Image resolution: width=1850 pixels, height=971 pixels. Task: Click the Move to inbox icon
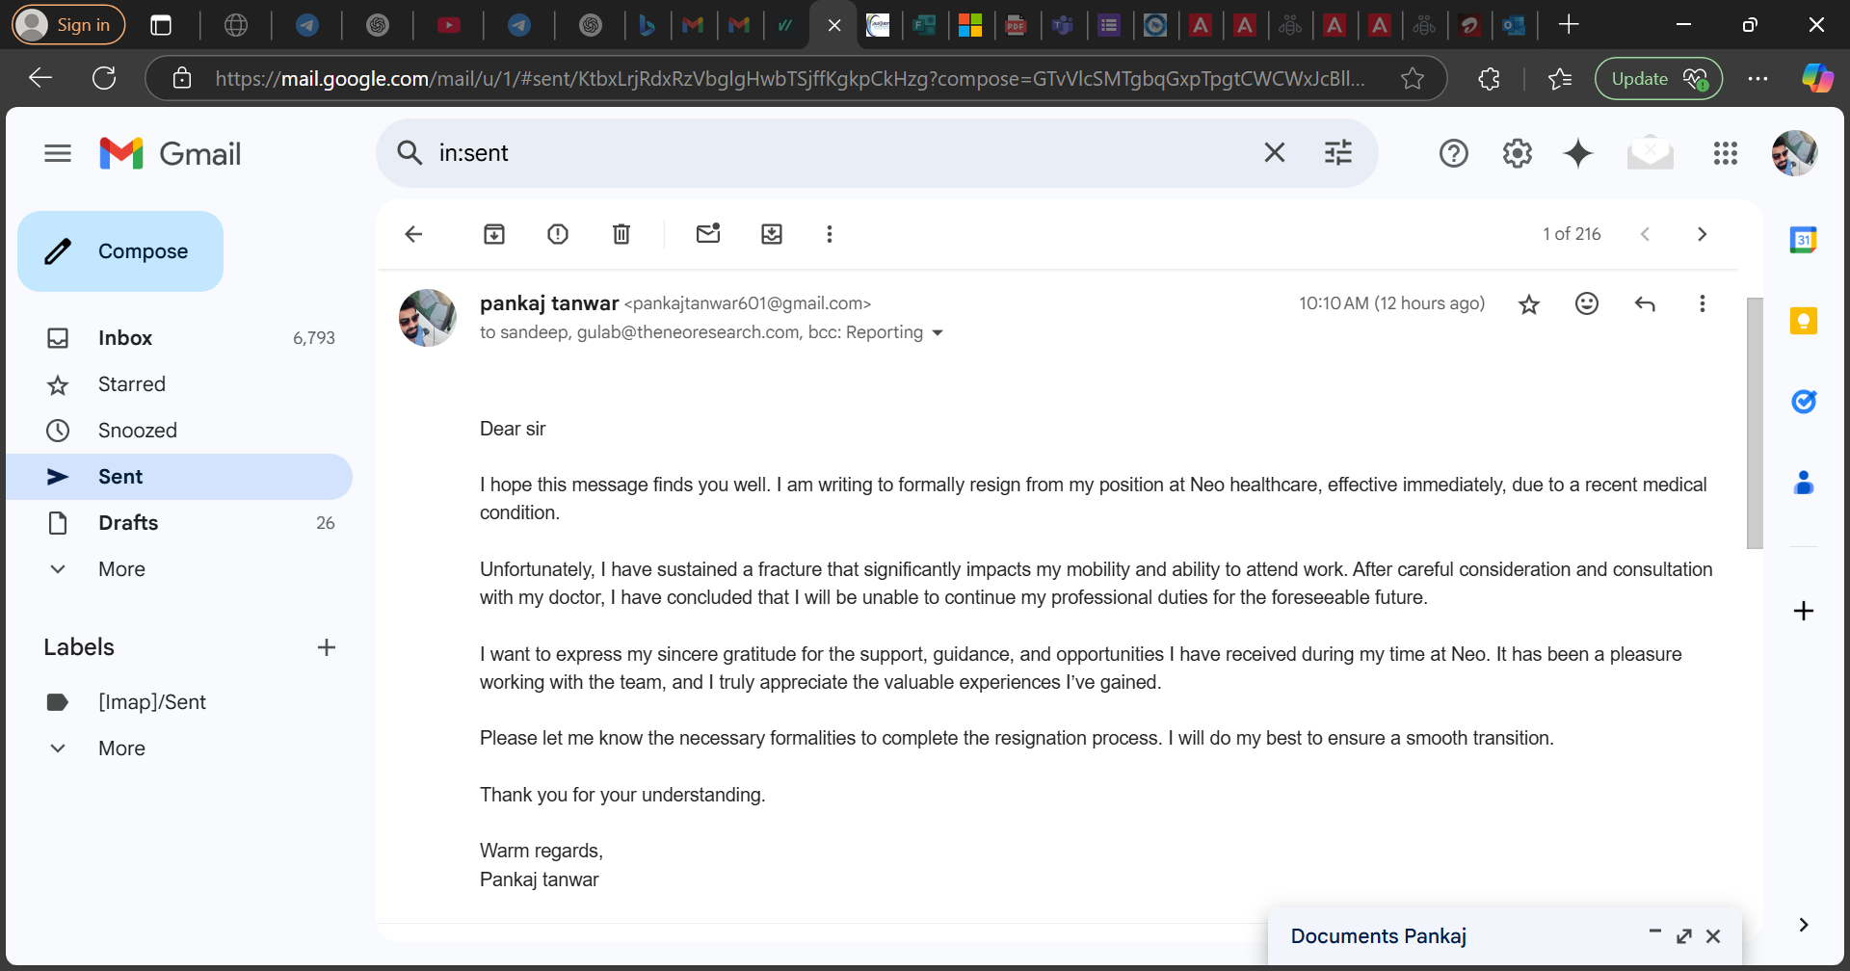[x=772, y=234]
